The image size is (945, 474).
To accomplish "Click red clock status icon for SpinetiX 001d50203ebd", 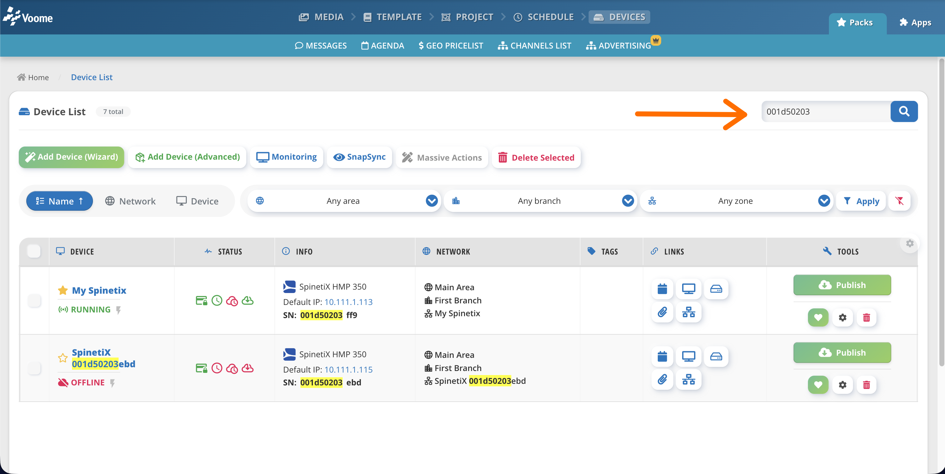I will coord(217,368).
